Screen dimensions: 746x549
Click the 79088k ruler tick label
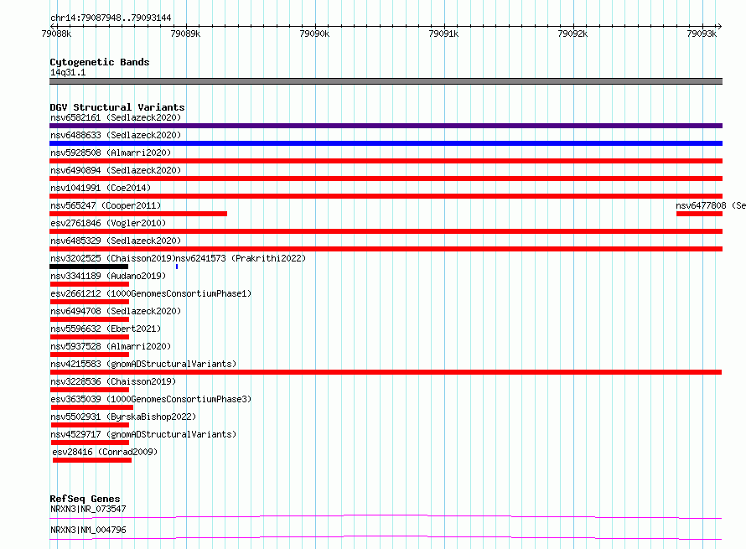[56, 34]
